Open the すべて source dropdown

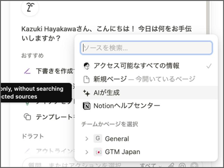click(151, 165)
